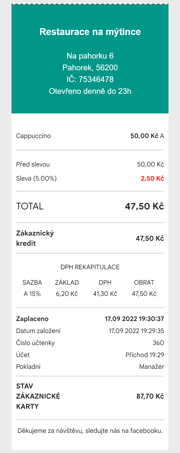Click the customer card balance 87,70 Kč
180x453 pixels.
(150, 396)
